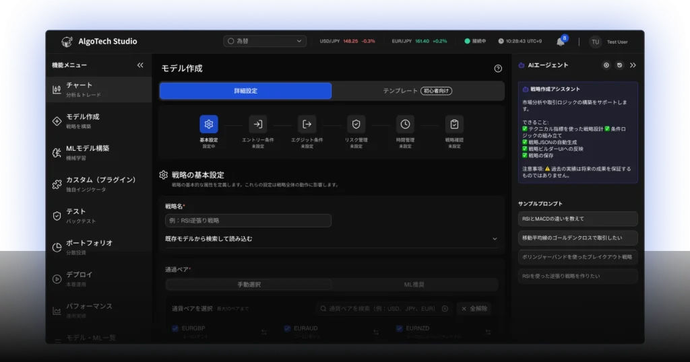Click sample prompt RSIを使った逆張り戦略を作りたい
690x362 pixels.
[577, 276]
